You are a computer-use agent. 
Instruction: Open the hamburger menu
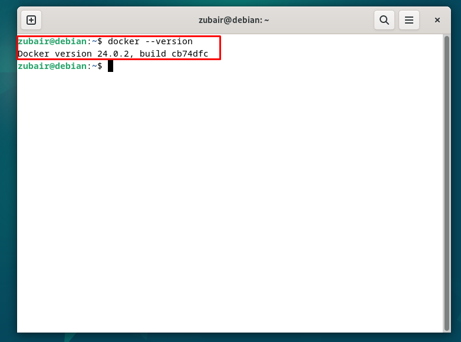pyautogui.click(x=409, y=20)
